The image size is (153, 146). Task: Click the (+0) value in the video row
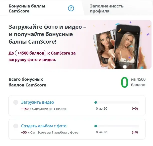click(135, 109)
